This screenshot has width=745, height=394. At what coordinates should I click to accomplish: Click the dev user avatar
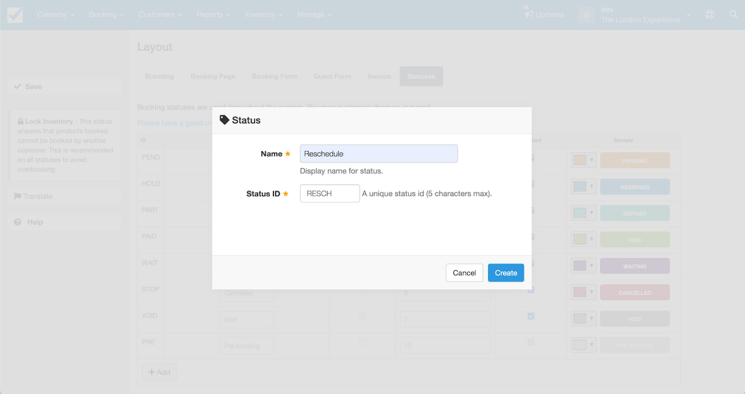(x=587, y=15)
